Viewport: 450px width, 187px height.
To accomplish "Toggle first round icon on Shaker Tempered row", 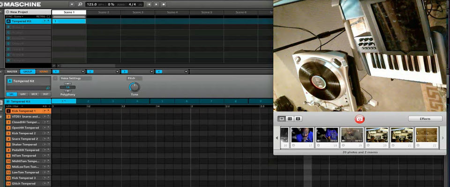I will point(45,144).
